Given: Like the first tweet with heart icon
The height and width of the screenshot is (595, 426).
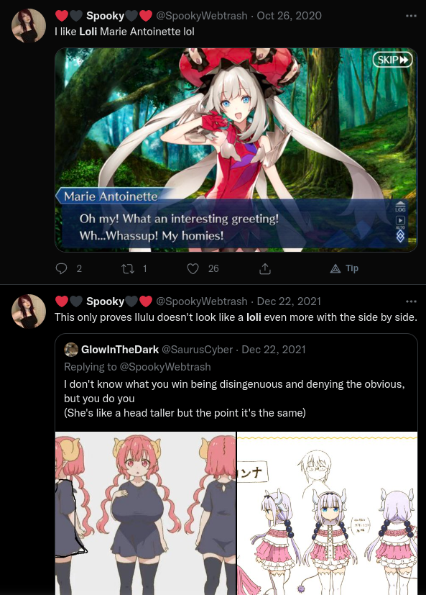Looking at the screenshot, I should tap(193, 268).
